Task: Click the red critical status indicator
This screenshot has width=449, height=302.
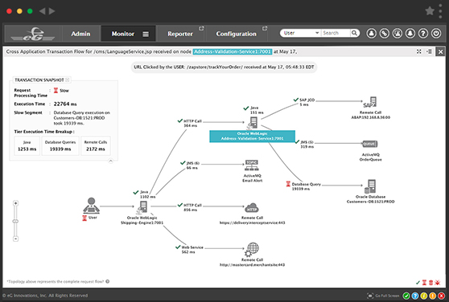Action: 442,296
